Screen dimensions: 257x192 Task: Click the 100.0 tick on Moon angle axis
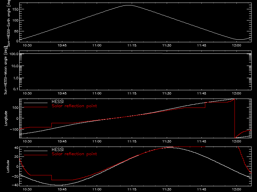14,54
